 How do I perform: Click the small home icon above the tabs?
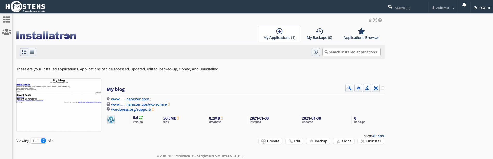[x=370, y=20]
